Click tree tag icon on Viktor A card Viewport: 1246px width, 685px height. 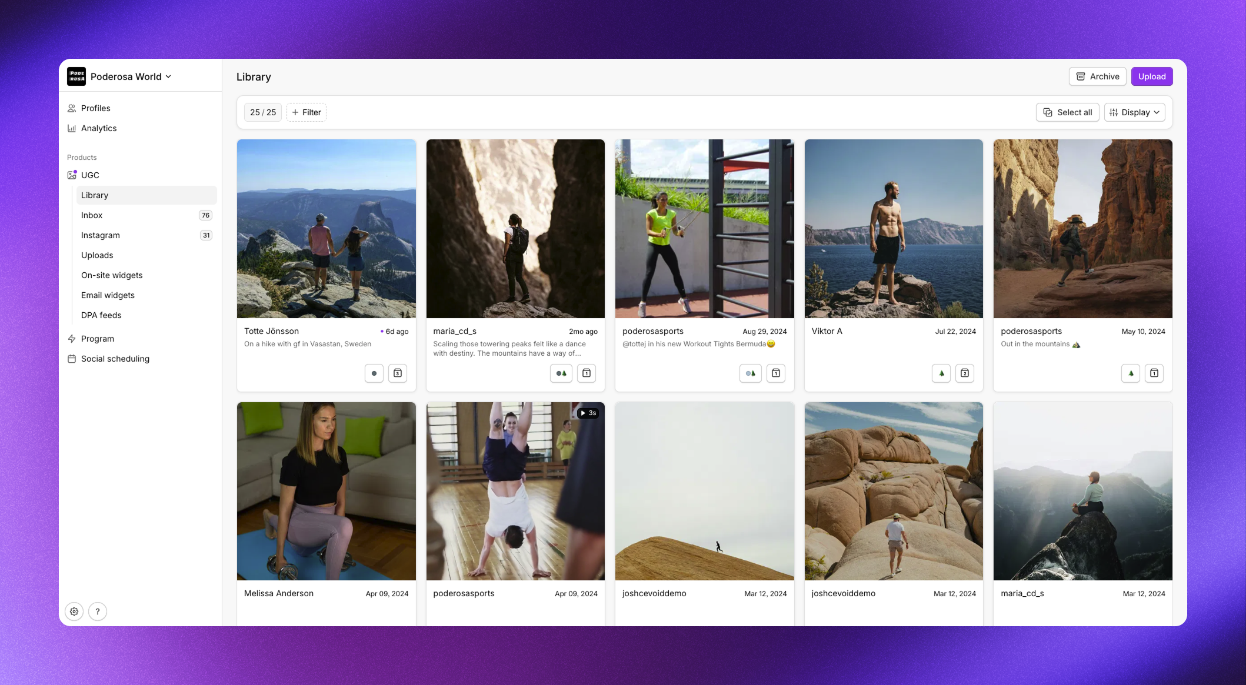click(941, 373)
